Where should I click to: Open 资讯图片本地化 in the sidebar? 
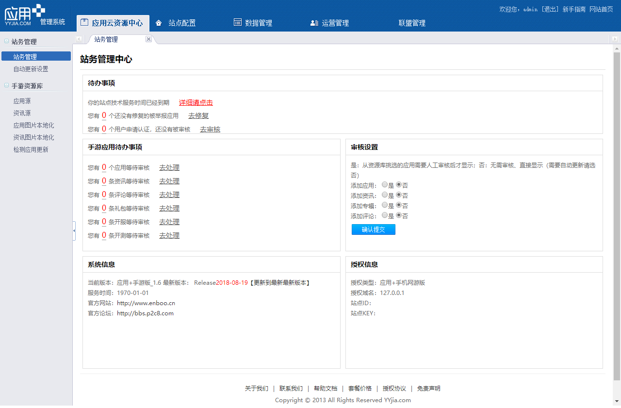click(x=33, y=137)
